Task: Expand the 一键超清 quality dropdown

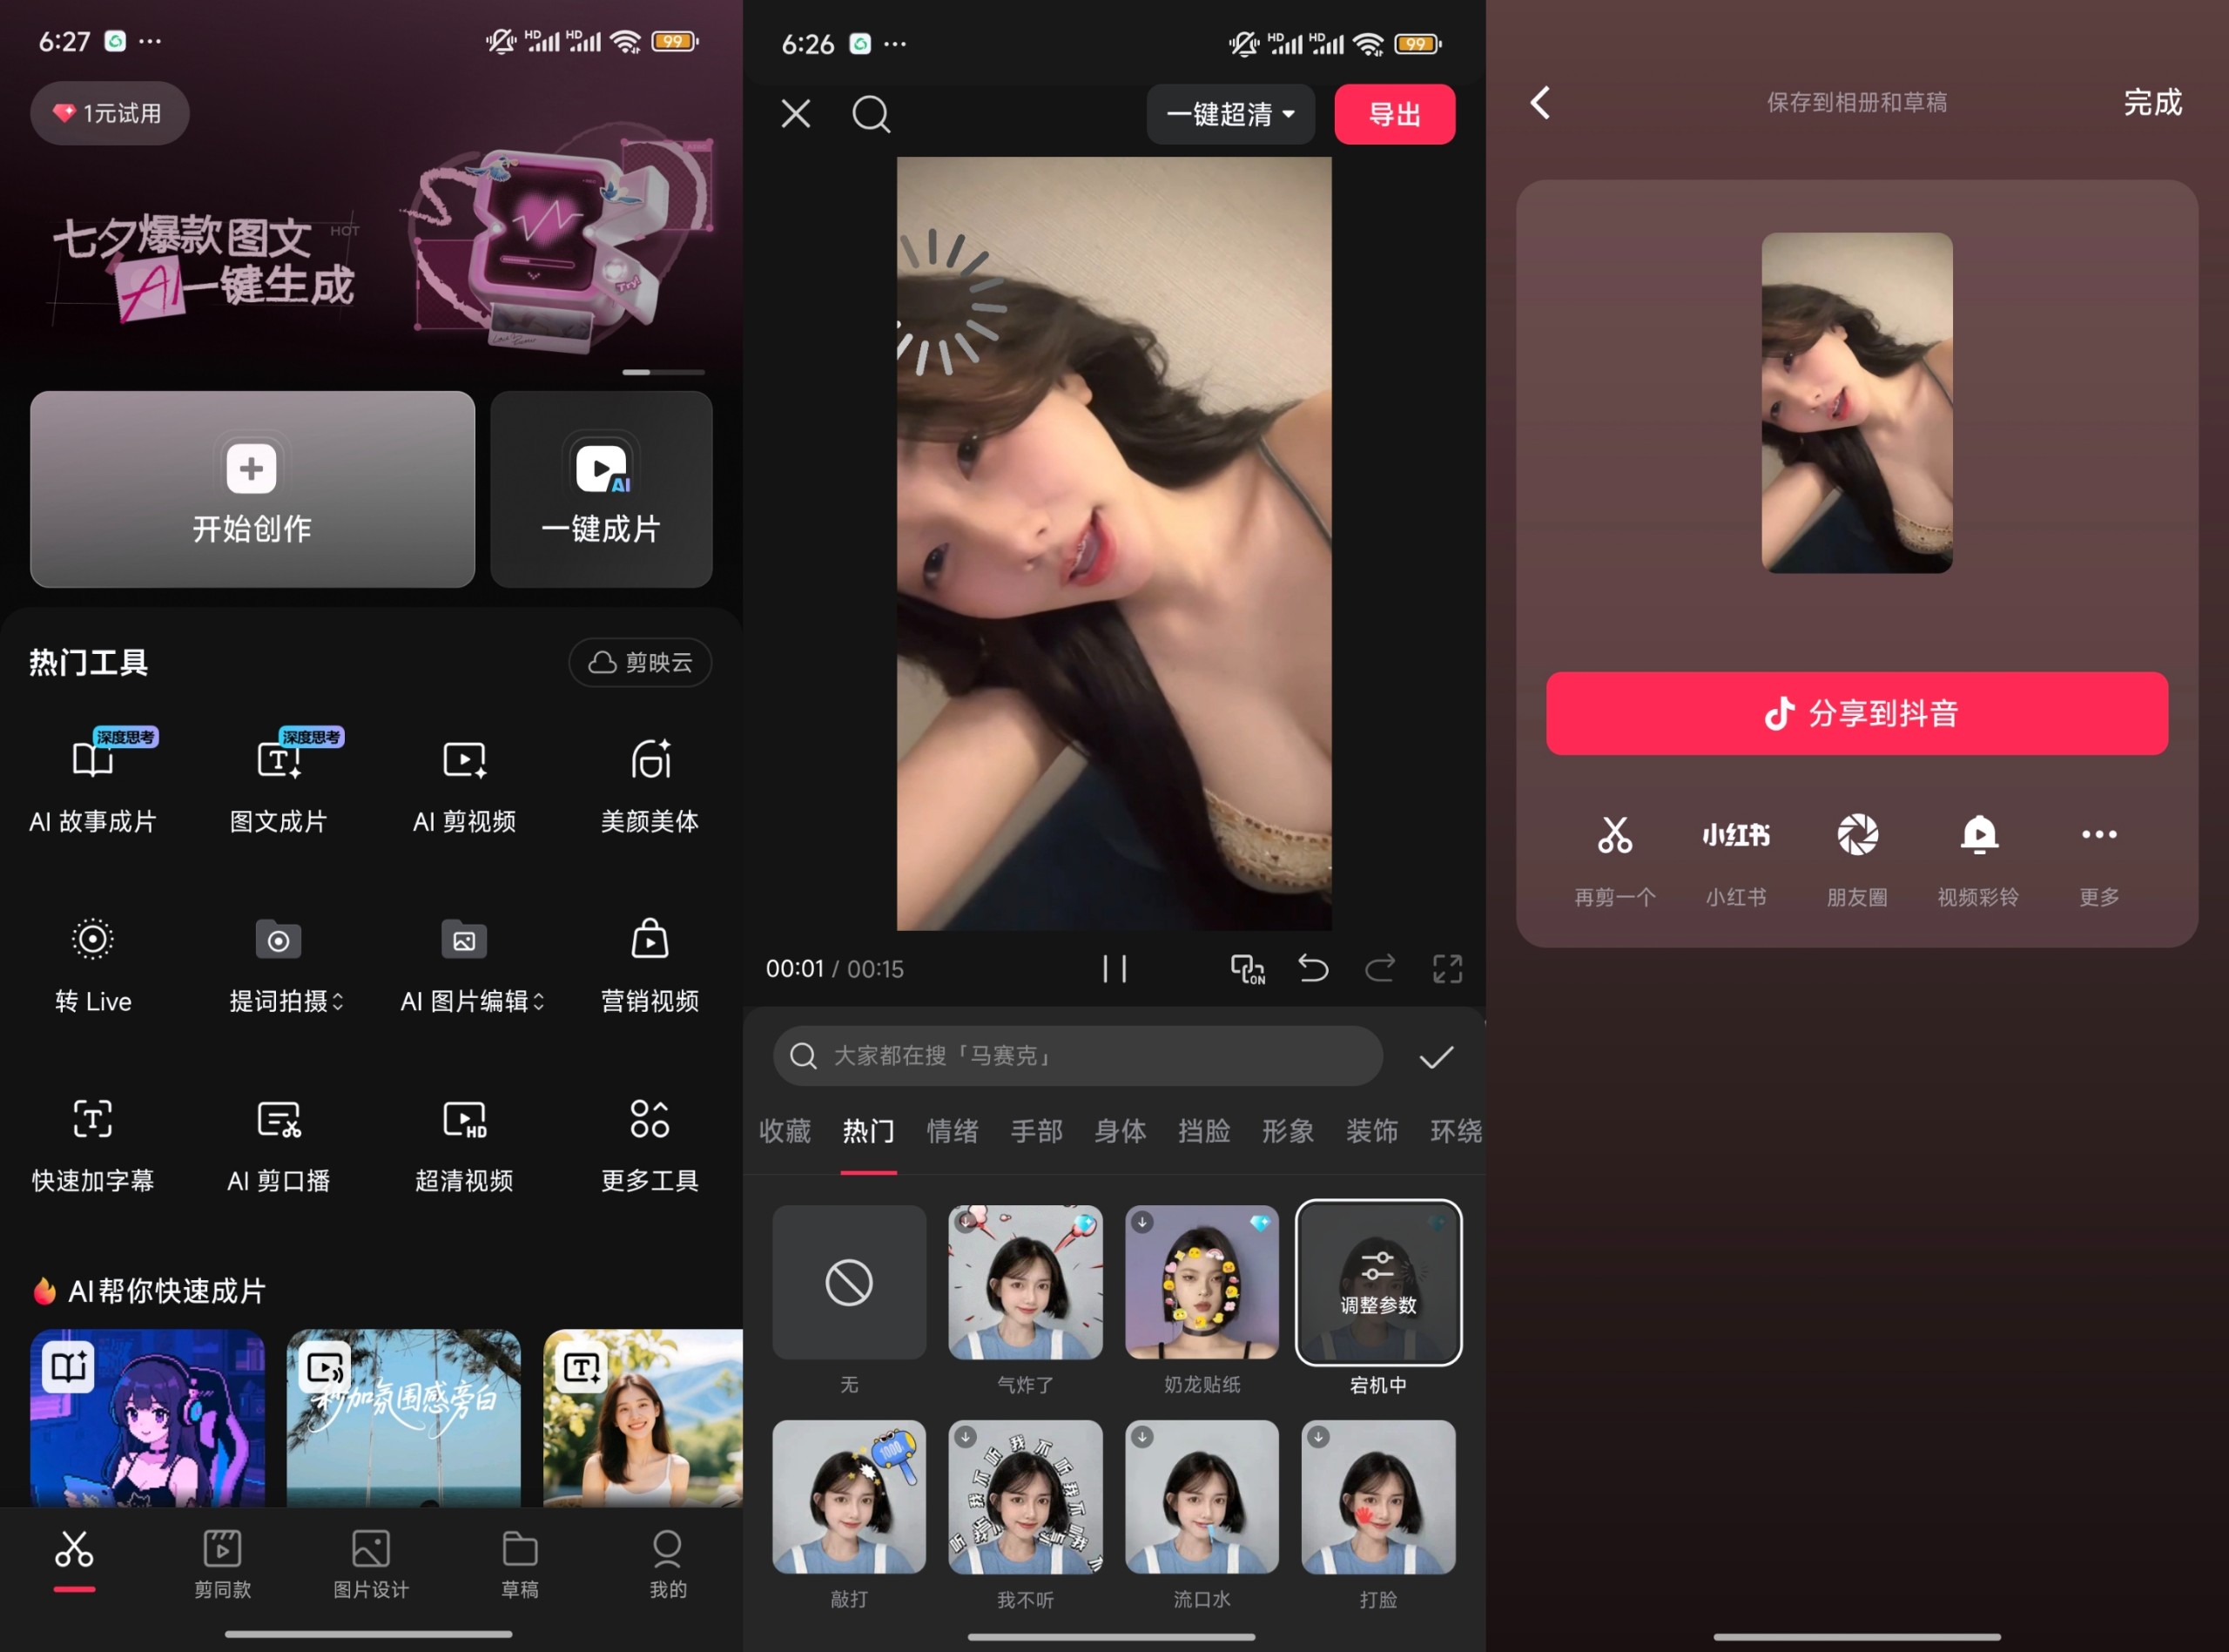Action: tap(1230, 114)
